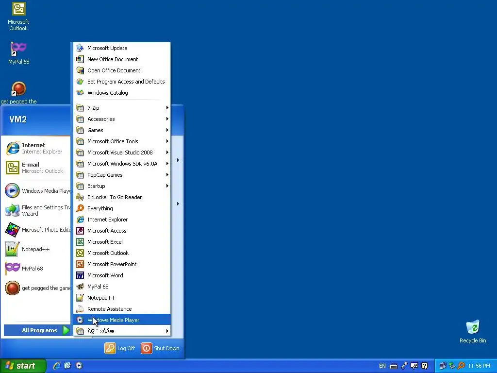497x373 pixels.
Task: Expand the PopCap Games submenu arrow
Action: pos(167,175)
